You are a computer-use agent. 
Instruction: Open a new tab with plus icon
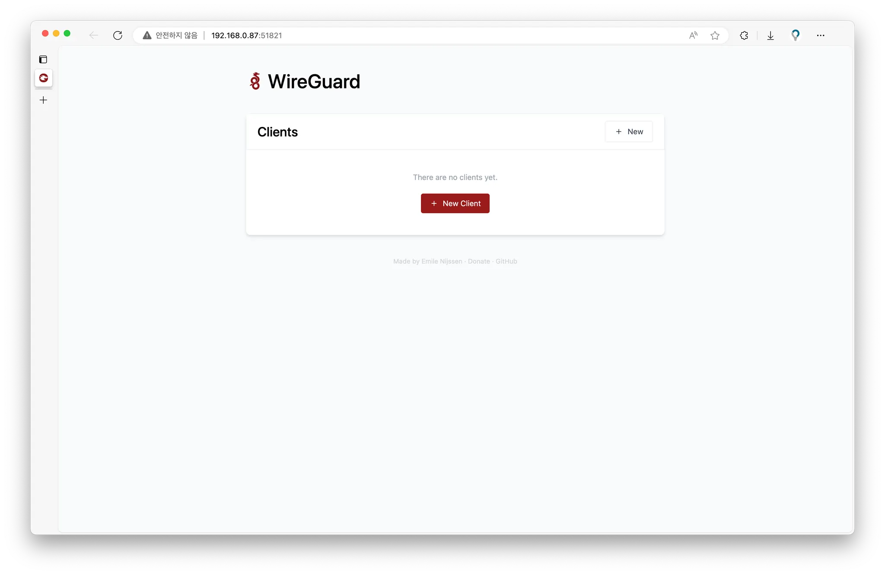coord(43,100)
